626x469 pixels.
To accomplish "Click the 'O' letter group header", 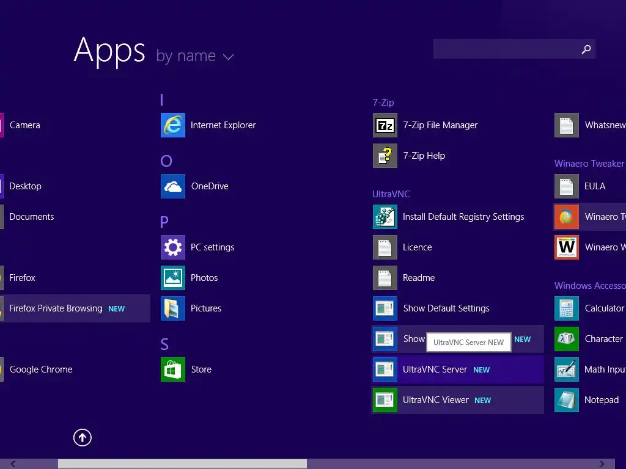I will click(166, 161).
